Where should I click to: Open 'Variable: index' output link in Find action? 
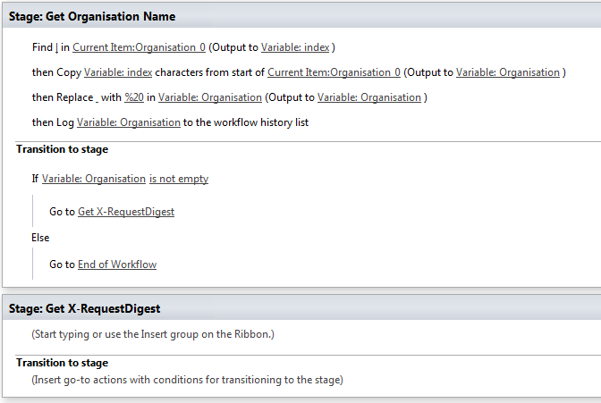(295, 47)
